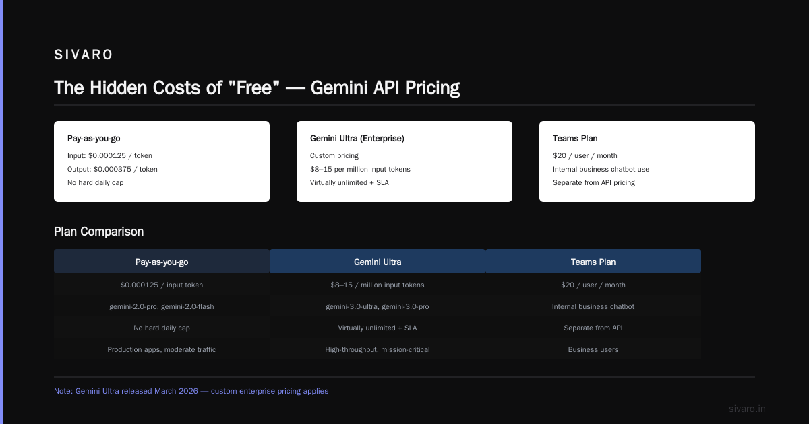The height and width of the screenshot is (424, 809).
Task: Click the gemini-2.0-pro, gemini-2.0-flash cell
Action: (162, 306)
